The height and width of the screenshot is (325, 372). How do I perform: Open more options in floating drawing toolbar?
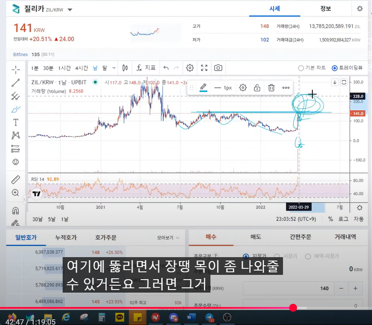[286, 88]
